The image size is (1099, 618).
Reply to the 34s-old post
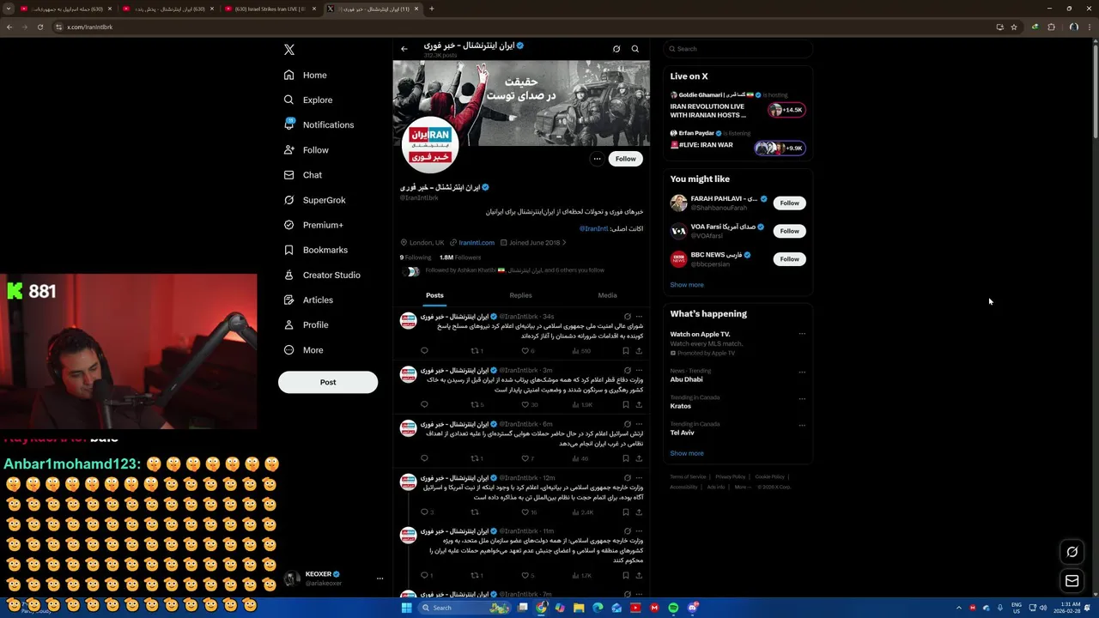coord(424,350)
